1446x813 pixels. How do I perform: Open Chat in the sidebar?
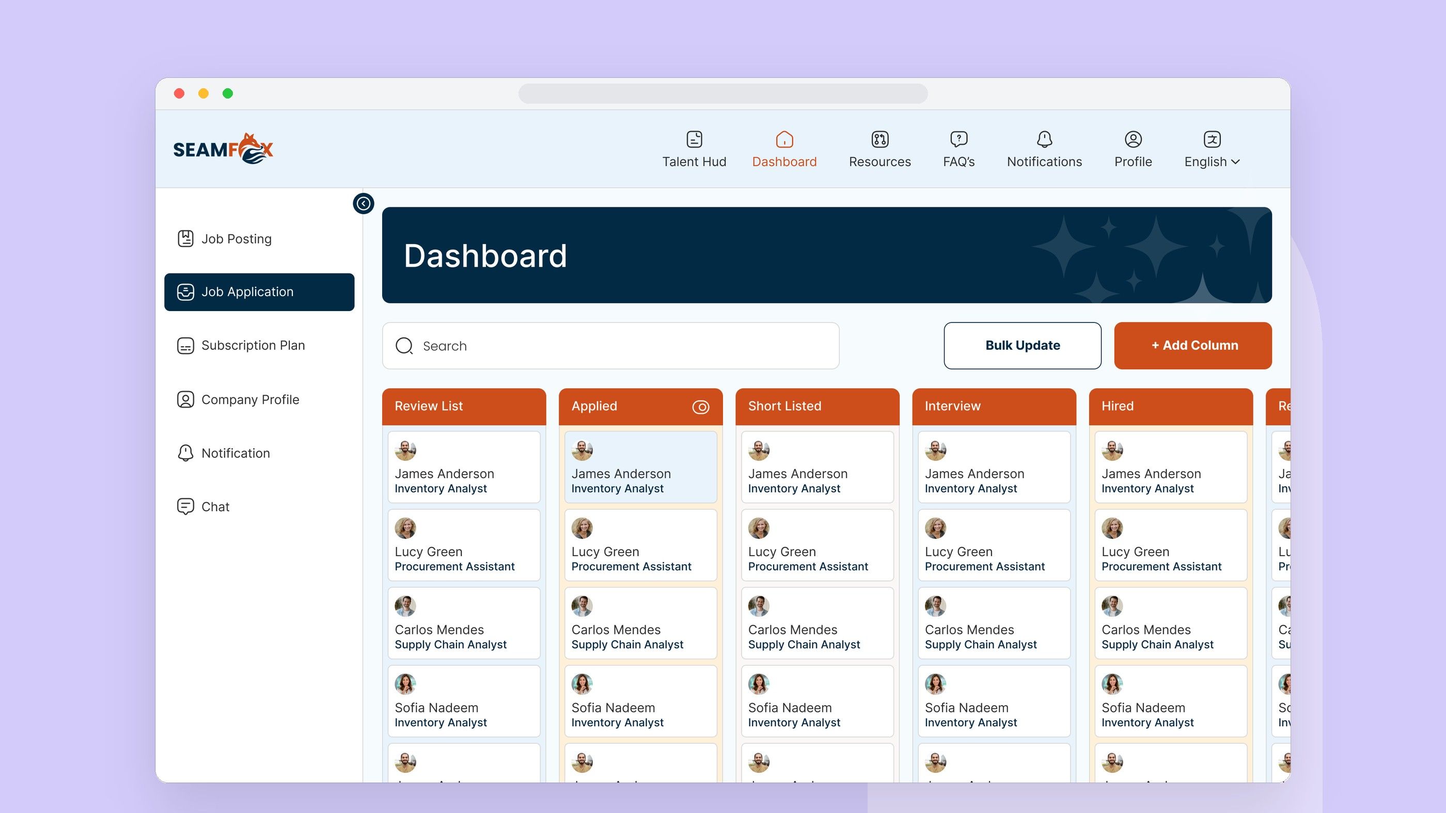259,506
